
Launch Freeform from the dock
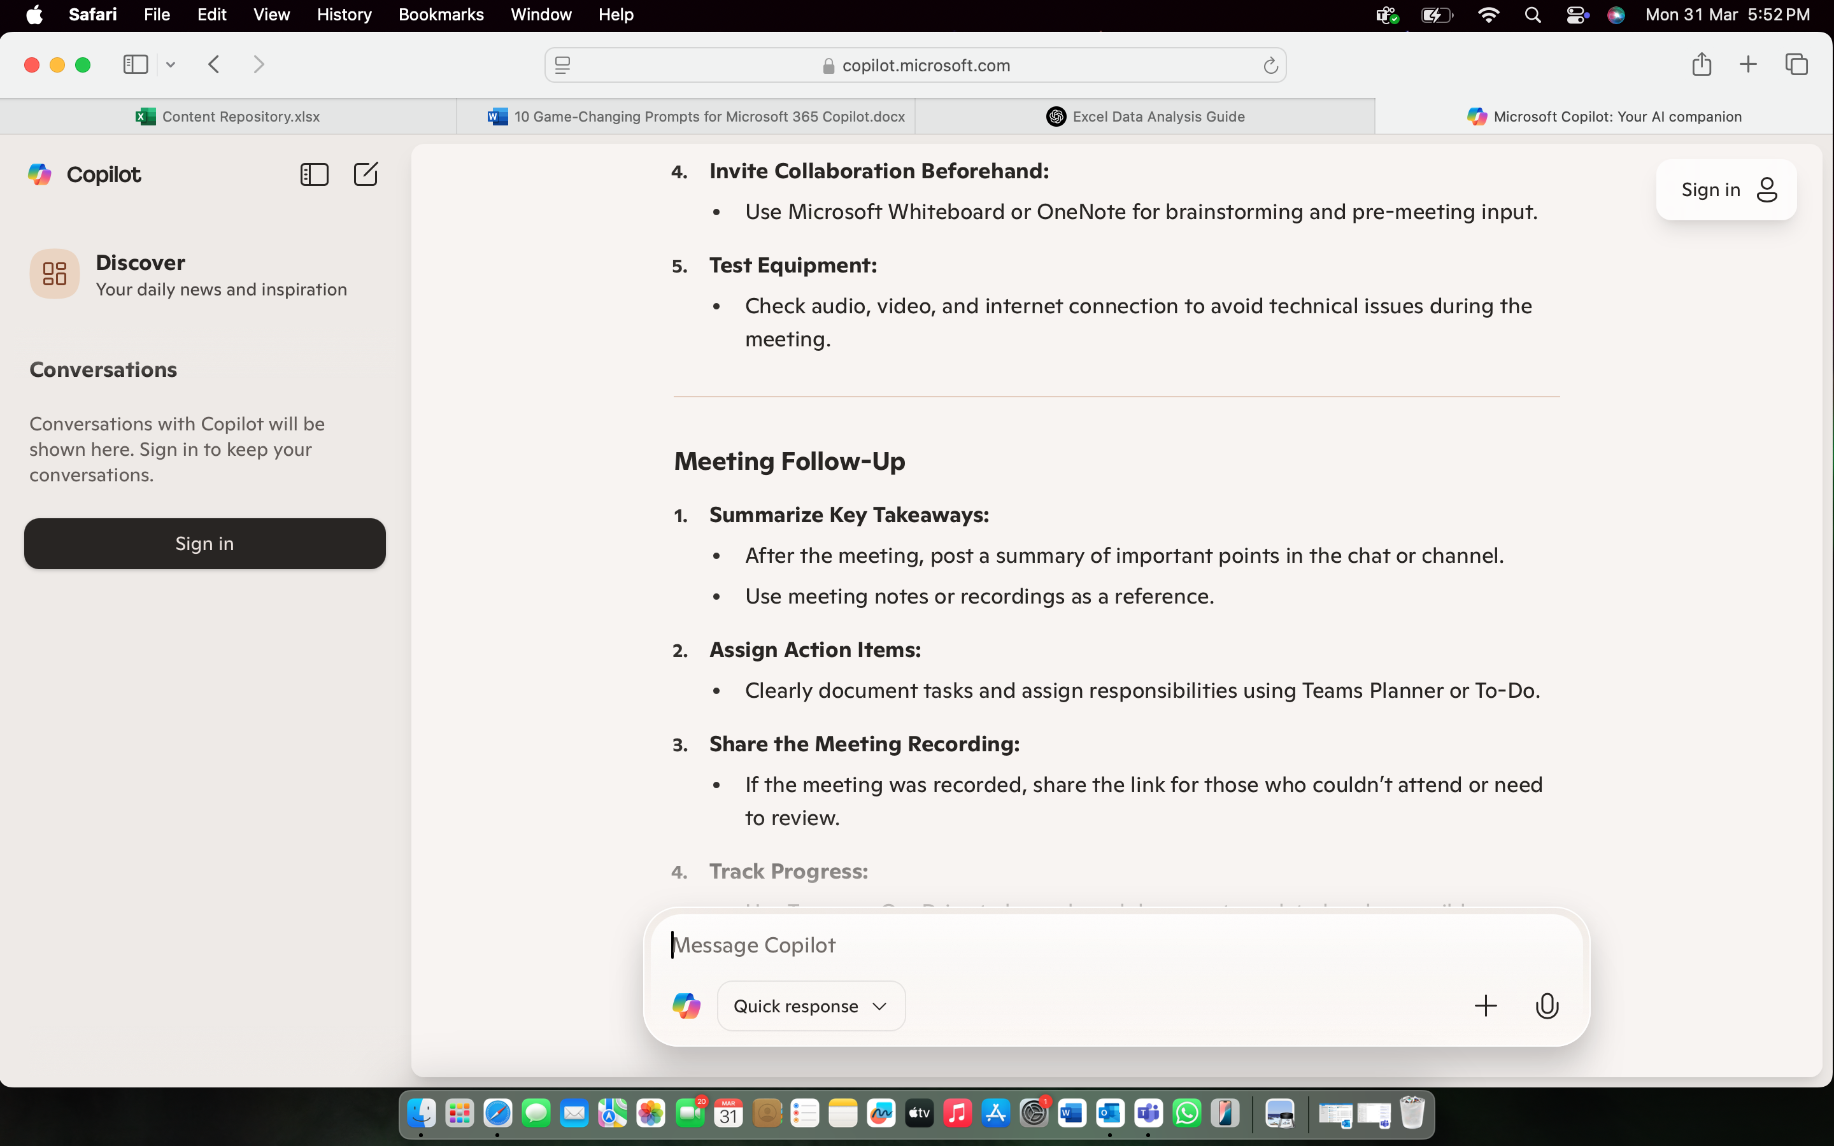[881, 1114]
